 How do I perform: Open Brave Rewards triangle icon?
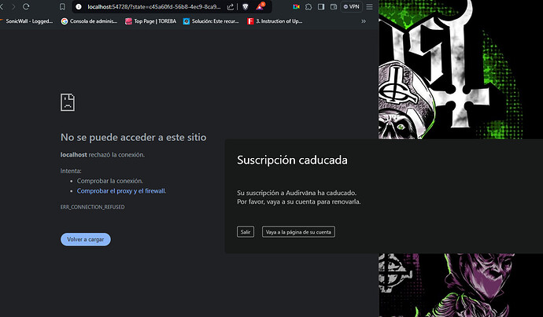260,6
